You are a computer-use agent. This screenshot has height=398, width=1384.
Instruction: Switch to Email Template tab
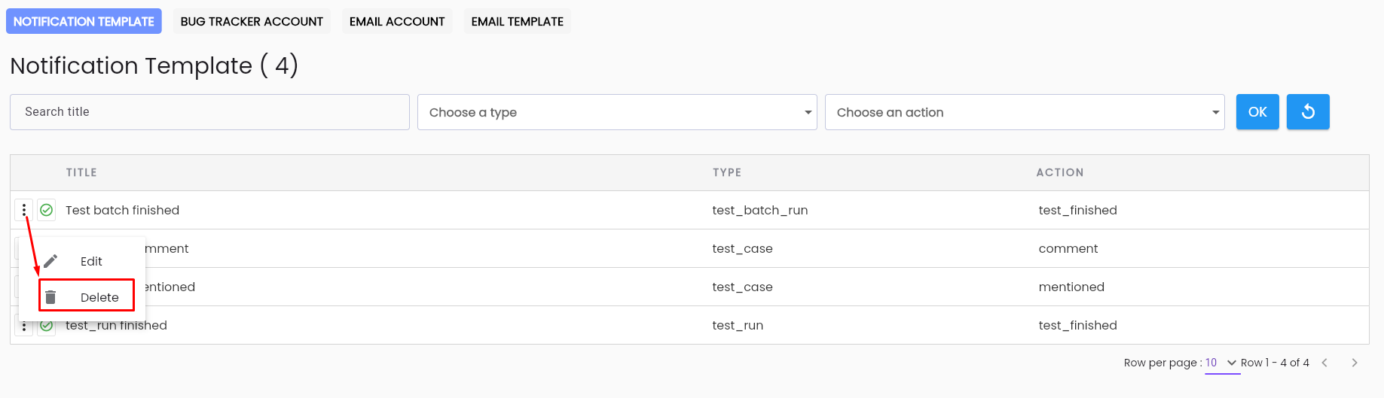pyautogui.click(x=518, y=21)
